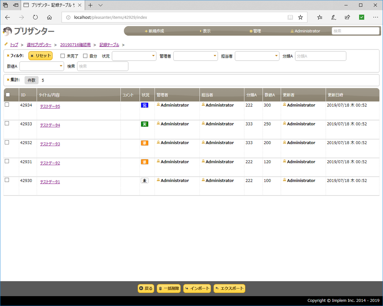Open the テストデータ5 link
The image size is (383, 306).
pyautogui.click(x=50, y=106)
